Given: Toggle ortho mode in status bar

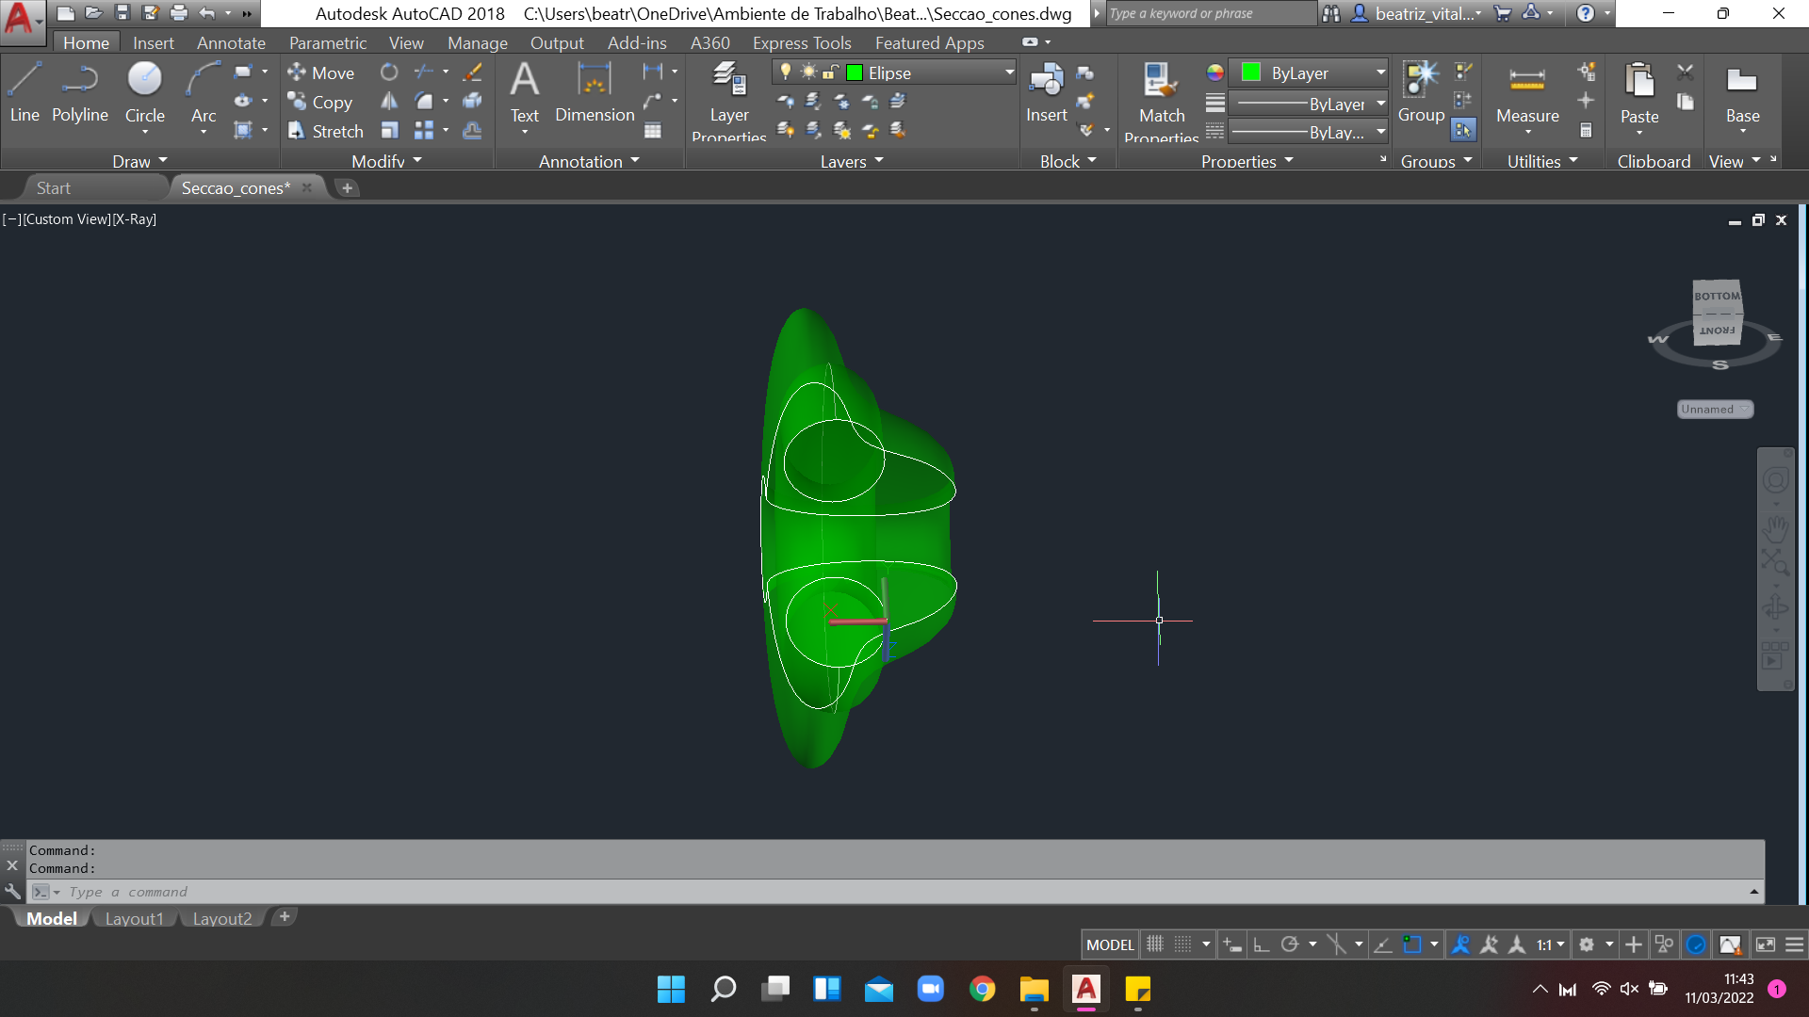Looking at the screenshot, I should 1262,944.
